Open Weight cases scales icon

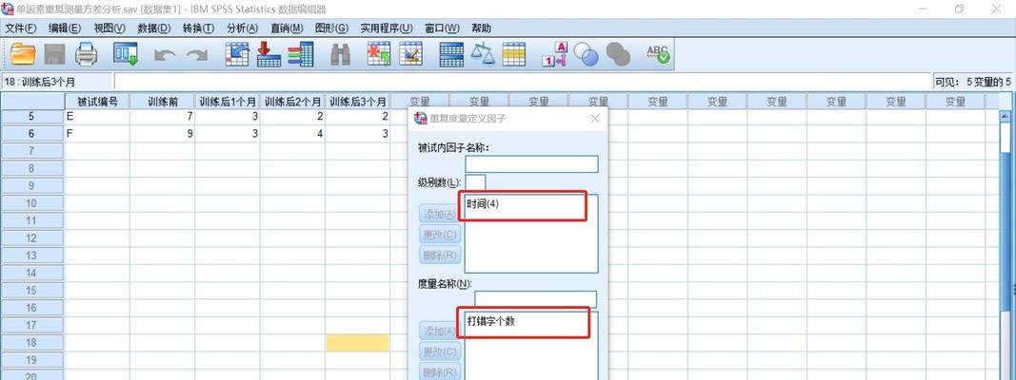(483, 54)
